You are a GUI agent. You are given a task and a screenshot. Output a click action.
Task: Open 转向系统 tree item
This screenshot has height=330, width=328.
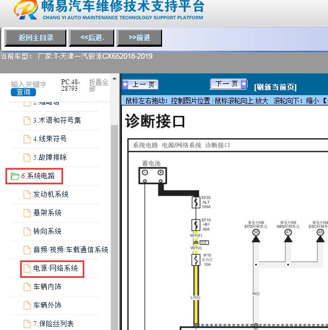tap(47, 231)
